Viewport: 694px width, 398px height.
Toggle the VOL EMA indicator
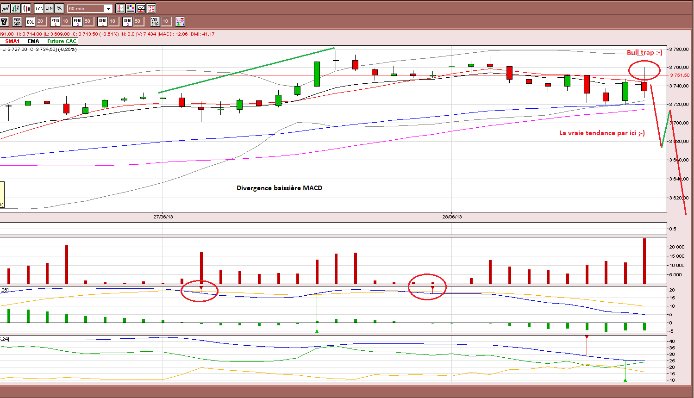point(155,21)
